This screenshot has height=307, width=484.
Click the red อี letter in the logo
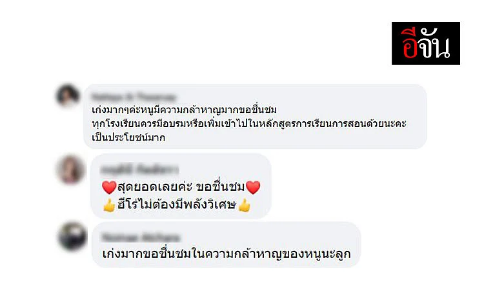[x=409, y=43]
